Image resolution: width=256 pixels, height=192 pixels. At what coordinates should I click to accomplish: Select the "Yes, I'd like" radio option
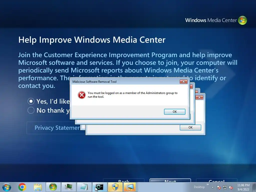click(31, 101)
